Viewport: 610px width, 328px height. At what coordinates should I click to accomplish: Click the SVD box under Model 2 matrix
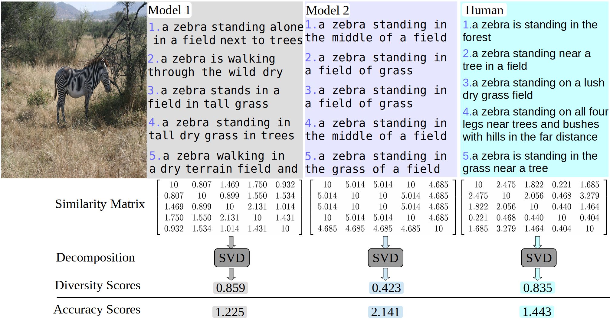pos(385,258)
